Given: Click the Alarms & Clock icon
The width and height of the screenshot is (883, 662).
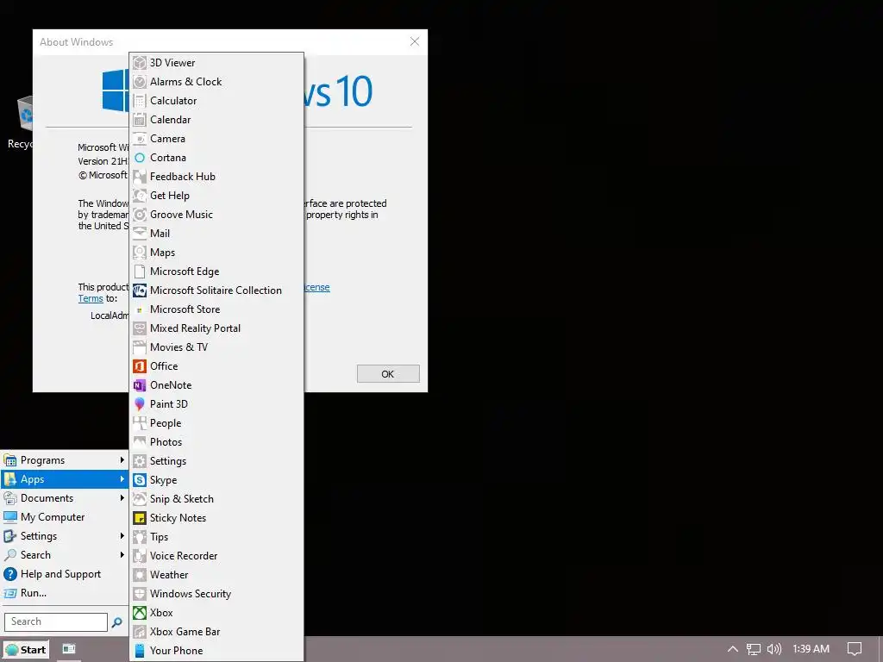Looking at the screenshot, I should click(140, 82).
